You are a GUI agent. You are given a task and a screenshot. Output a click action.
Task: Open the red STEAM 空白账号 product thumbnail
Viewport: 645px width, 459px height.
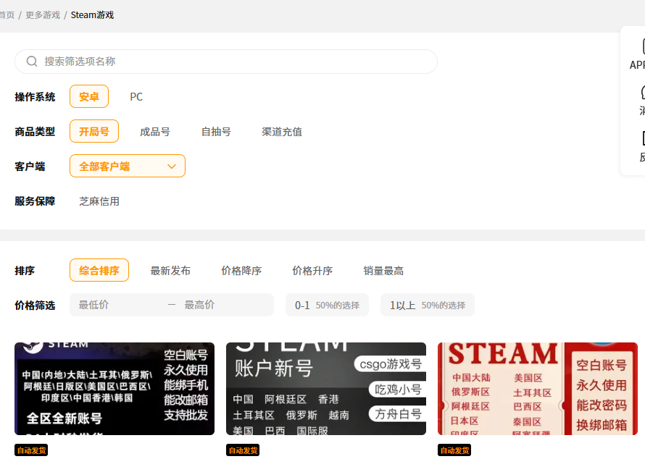click(537, 389)
